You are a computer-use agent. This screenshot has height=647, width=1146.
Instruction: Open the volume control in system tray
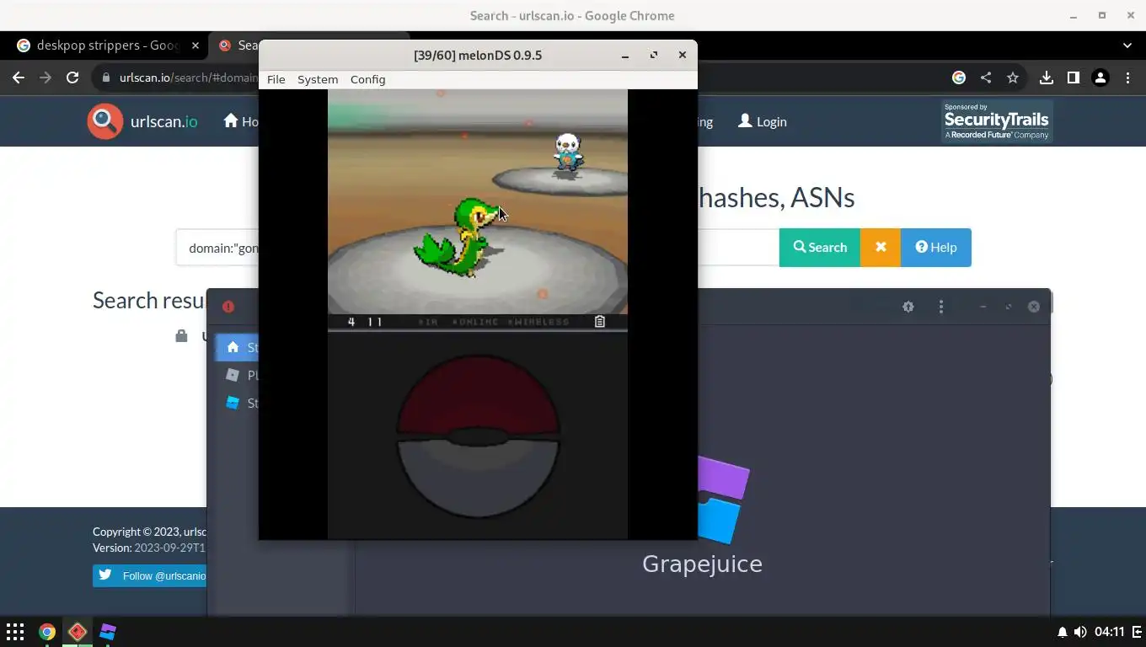click(1080, 632)
